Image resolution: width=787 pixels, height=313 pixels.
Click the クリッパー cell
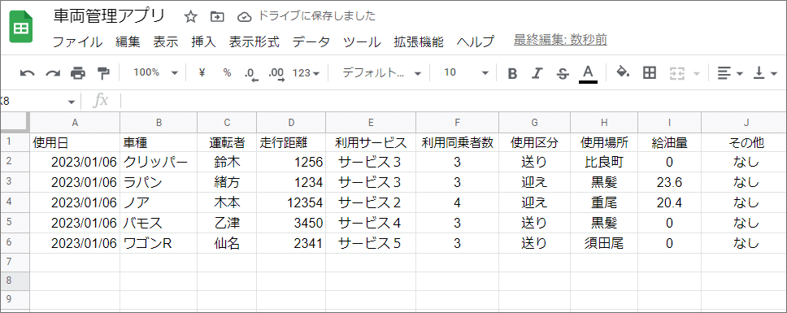point(159,163)
